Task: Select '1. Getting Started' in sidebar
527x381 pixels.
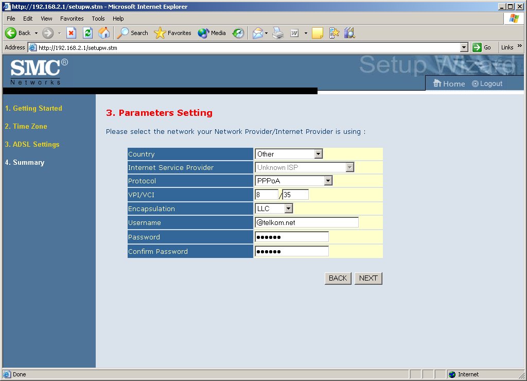Action: point(33,109)
